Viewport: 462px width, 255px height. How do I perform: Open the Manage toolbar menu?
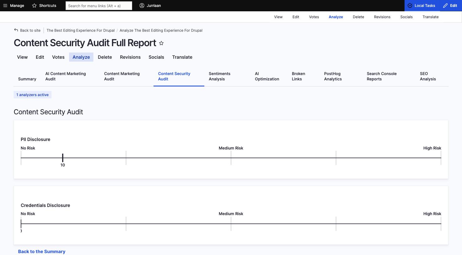[13, 6]
